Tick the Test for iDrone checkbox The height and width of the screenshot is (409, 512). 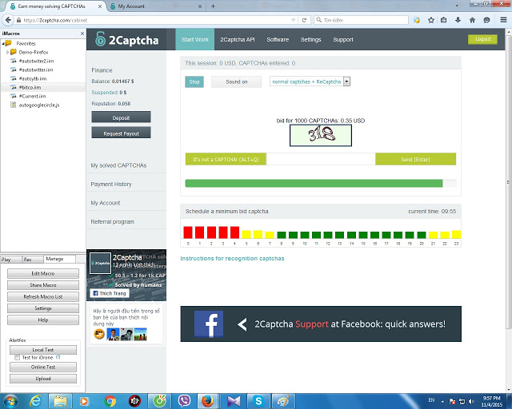tap(17, 357)
